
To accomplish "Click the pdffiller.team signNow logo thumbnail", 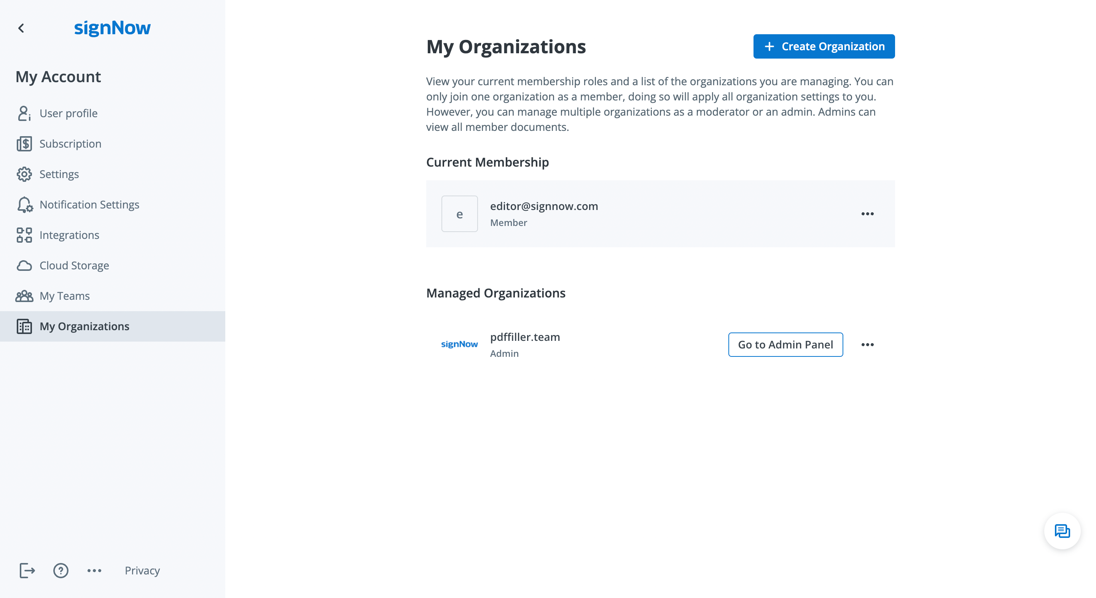I will point(459,344).
